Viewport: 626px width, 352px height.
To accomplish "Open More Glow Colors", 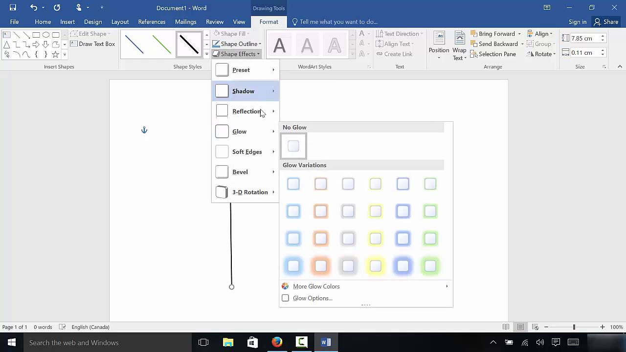I will coord(365,286).
